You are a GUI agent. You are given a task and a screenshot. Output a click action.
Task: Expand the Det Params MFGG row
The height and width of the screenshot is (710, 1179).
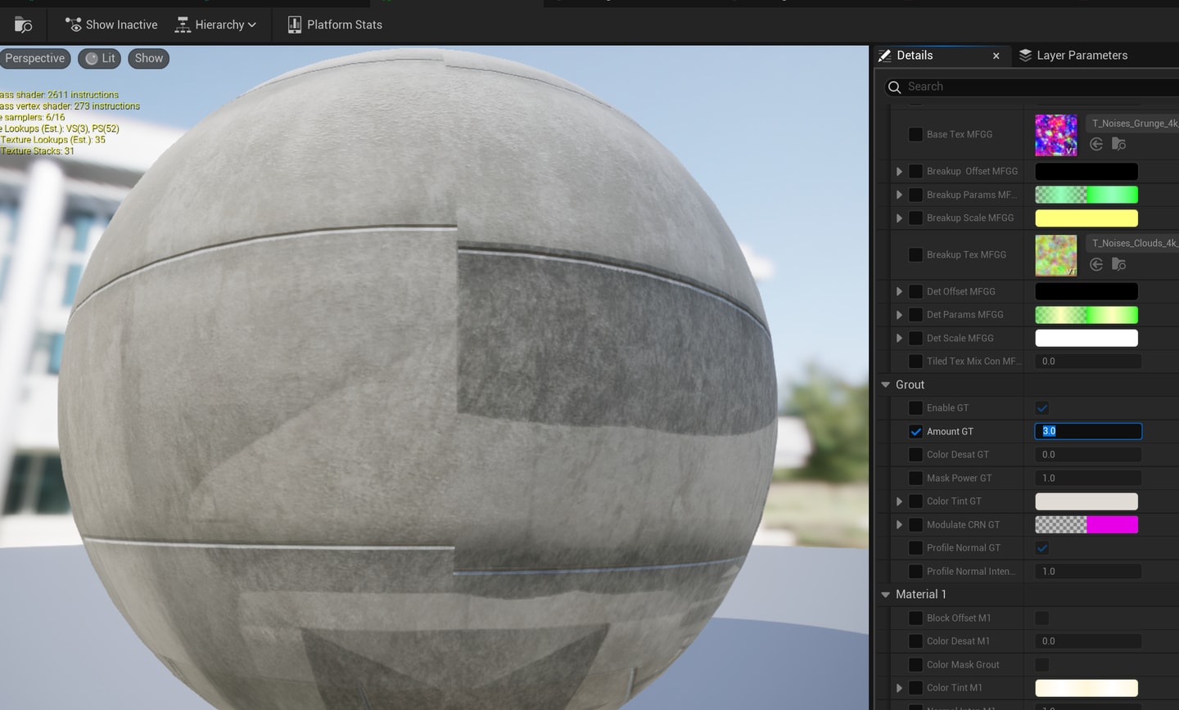899,314
